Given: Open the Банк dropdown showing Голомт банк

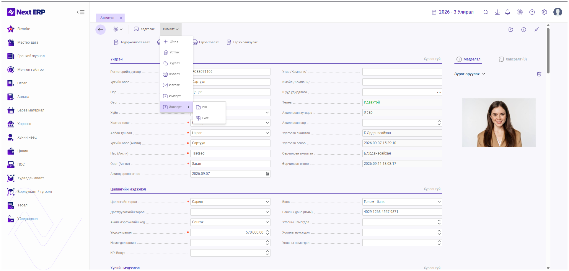Looking at the screenshot, I should coord(402,202).
